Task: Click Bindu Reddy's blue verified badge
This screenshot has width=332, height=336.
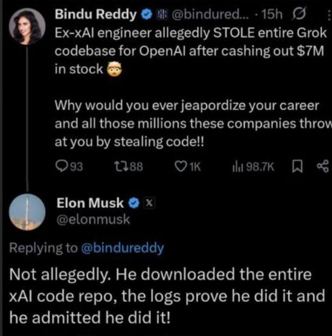Action: point(147,15)
